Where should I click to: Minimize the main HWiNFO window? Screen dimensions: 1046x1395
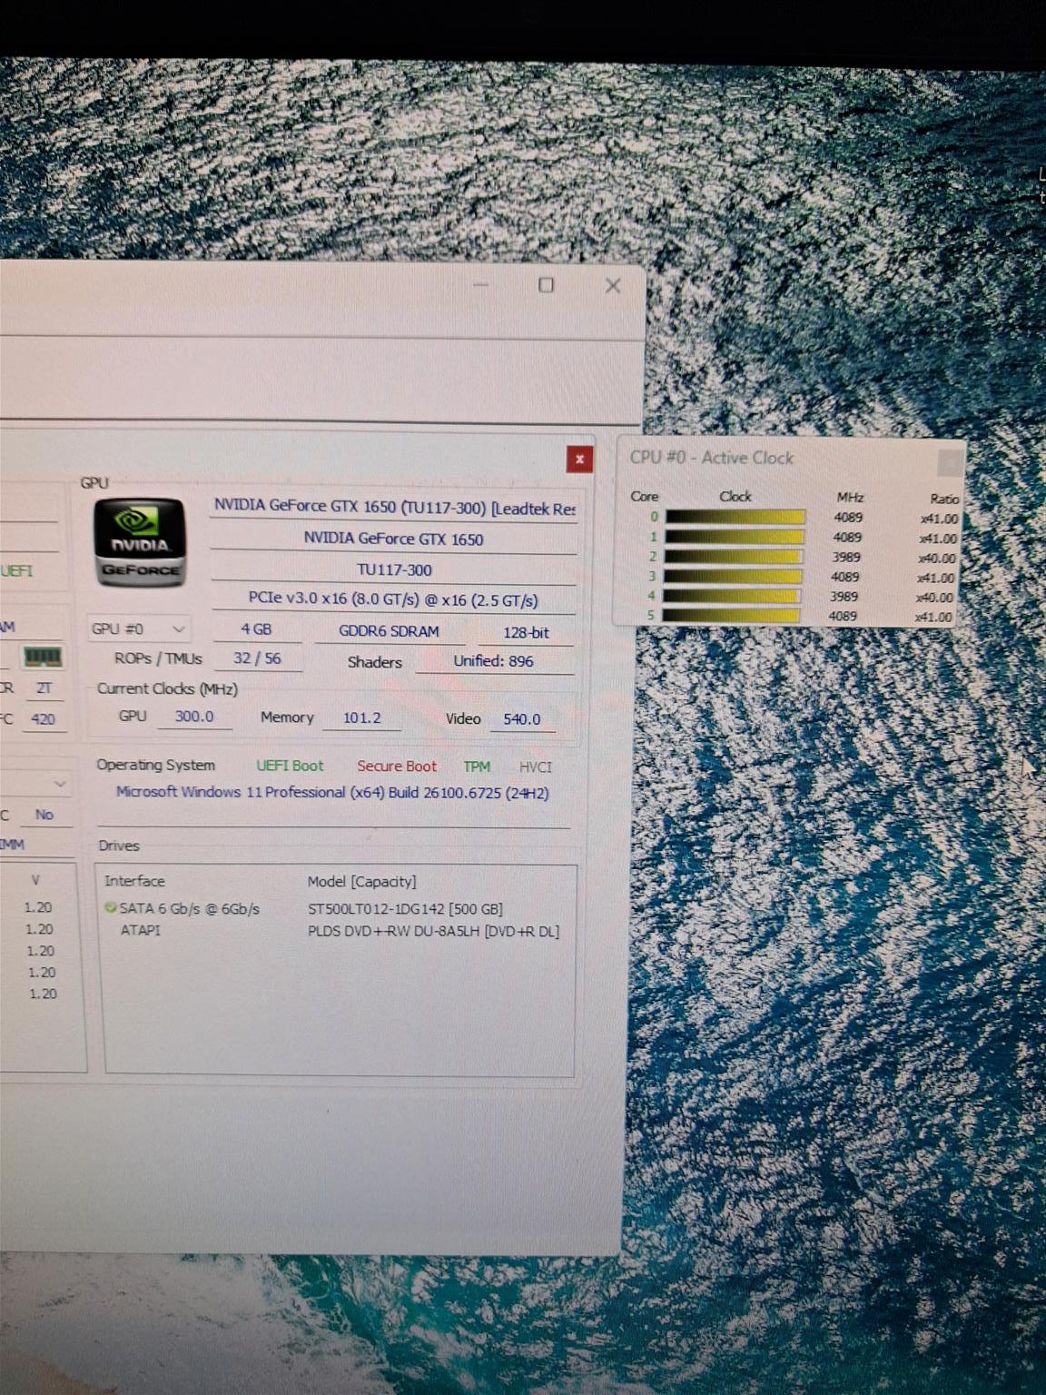point(481,285)
